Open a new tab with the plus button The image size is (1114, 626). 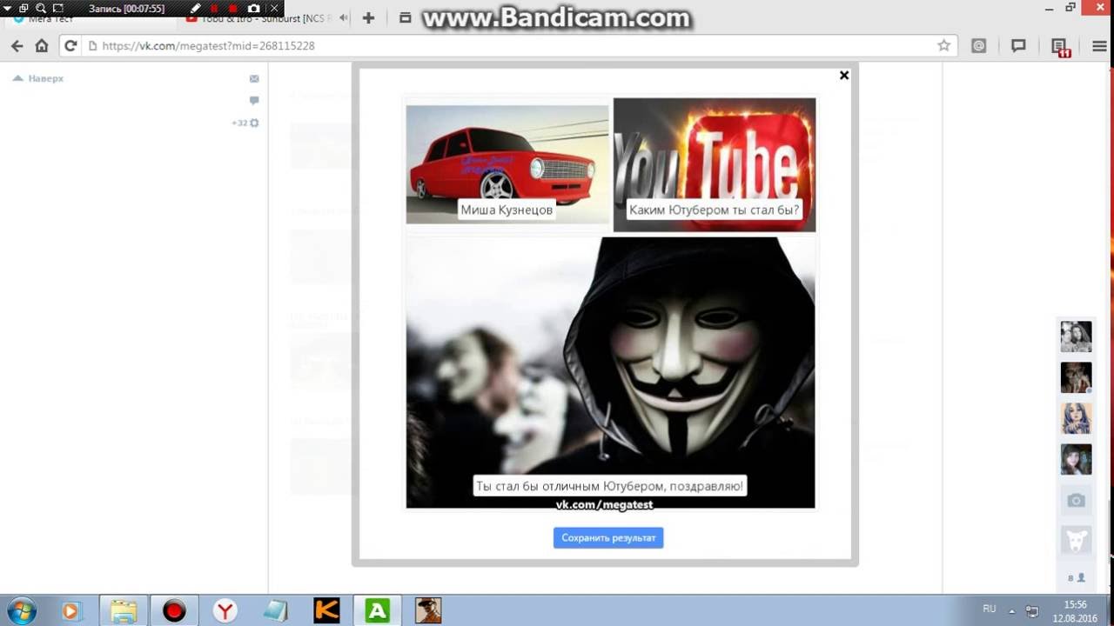pos(369,17)
